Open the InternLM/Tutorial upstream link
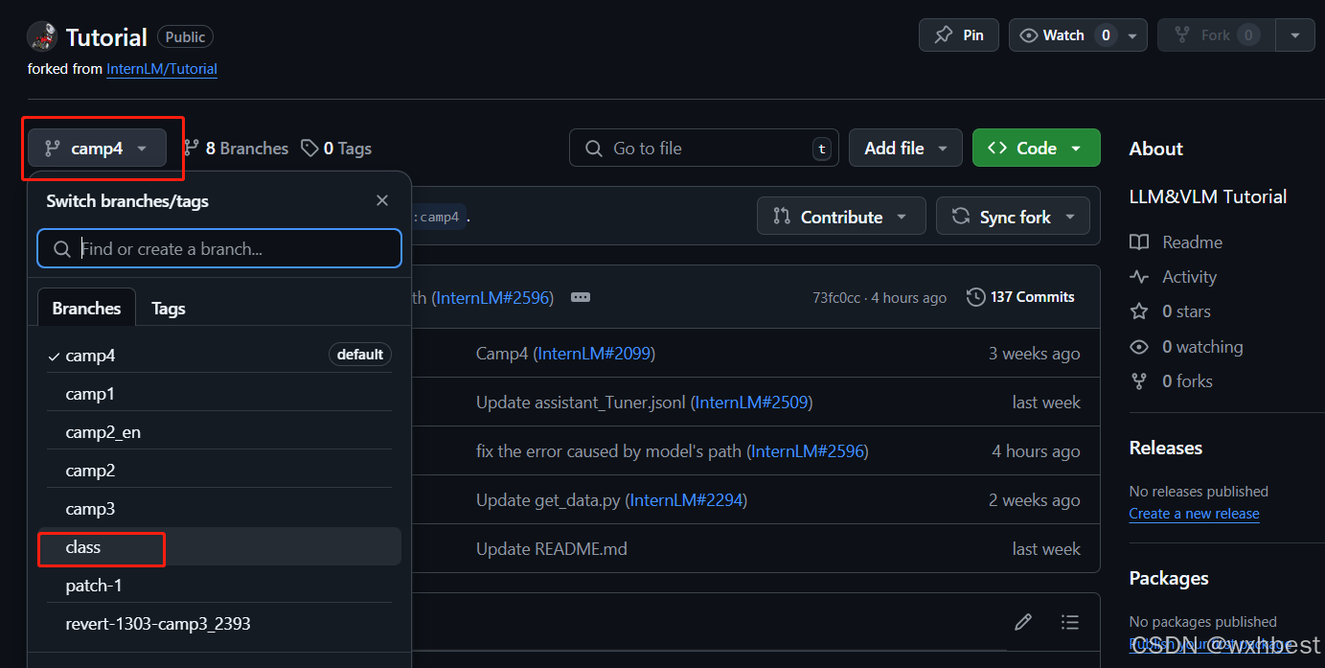This screenshot has width=1325, height=668. 162,69
